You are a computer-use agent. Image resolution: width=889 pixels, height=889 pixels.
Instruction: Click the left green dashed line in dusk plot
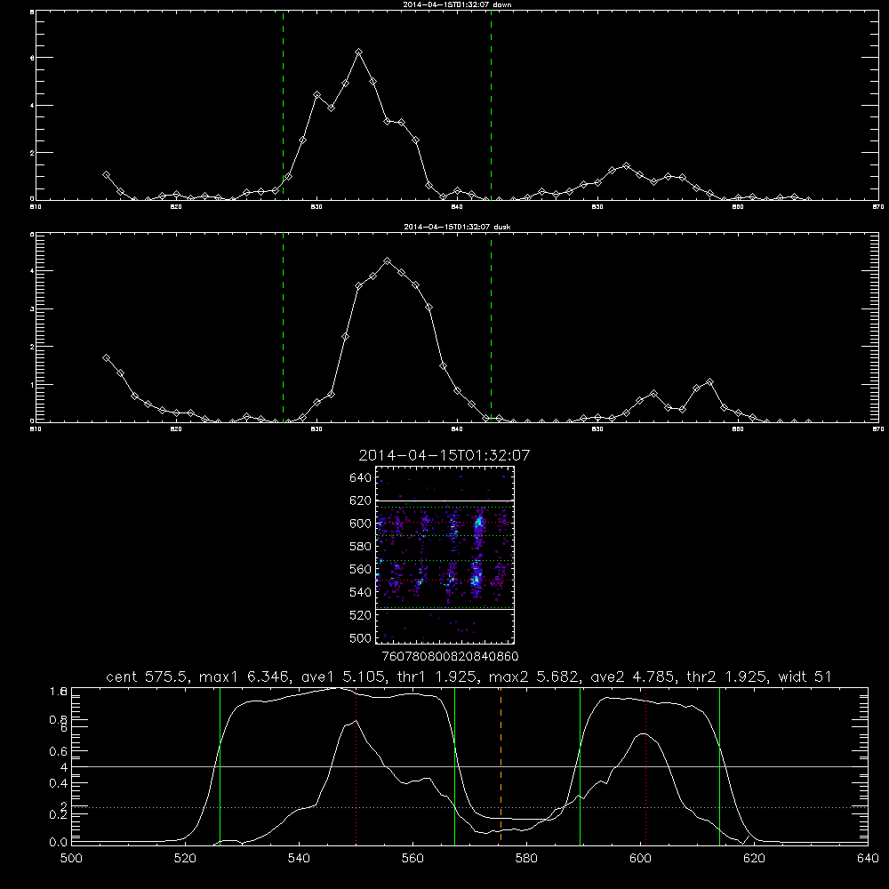283,328
